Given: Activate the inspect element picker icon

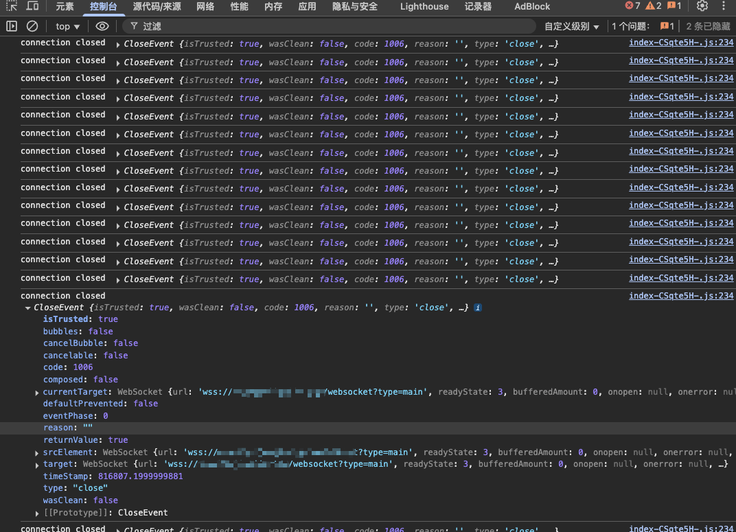Looking at the screenshot, I should coord(12,6).
